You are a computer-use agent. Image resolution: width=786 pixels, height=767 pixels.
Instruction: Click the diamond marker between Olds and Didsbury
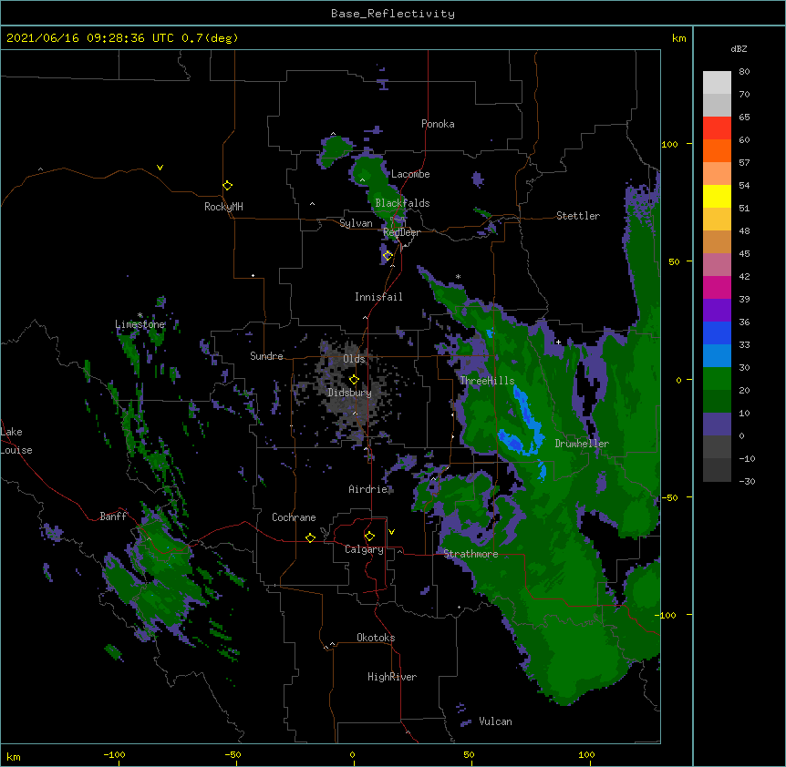coord(354,379)
